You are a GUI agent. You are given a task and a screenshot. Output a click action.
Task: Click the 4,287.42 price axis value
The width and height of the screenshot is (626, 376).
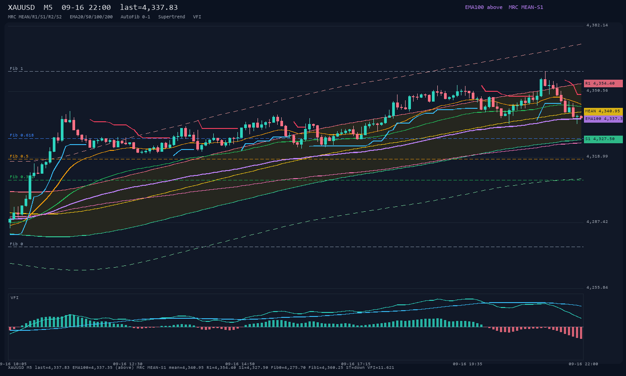point(597,222)
